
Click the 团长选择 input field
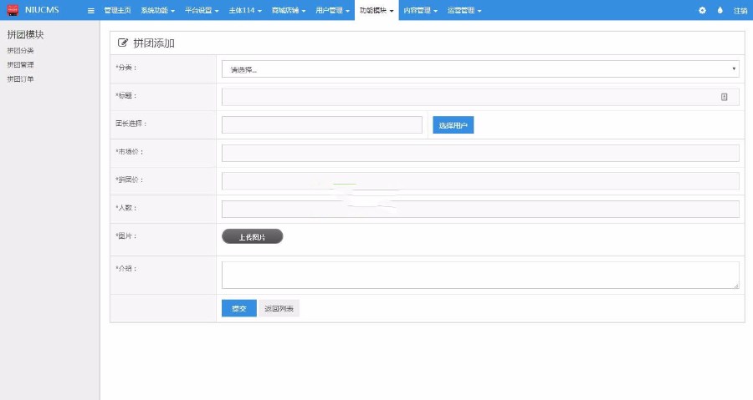[322, 125]
